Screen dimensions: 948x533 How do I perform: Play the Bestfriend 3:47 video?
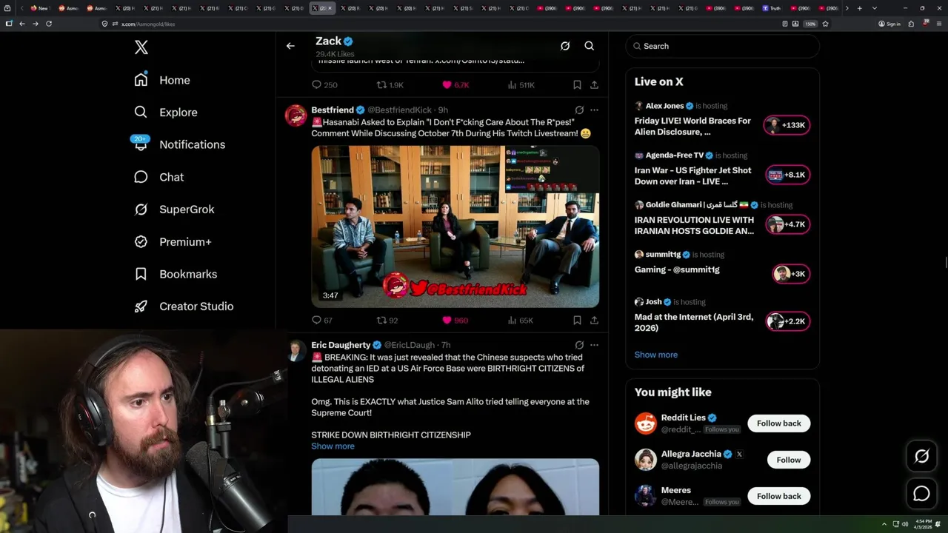(x=455, y=227)
